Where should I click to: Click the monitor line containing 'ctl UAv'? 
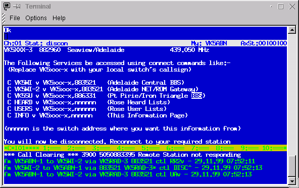(128, 174)
